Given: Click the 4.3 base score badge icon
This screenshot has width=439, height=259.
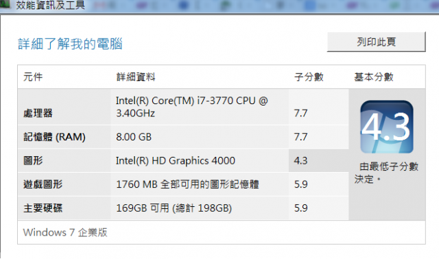Looking at the screenshot, I should point(387,127).
